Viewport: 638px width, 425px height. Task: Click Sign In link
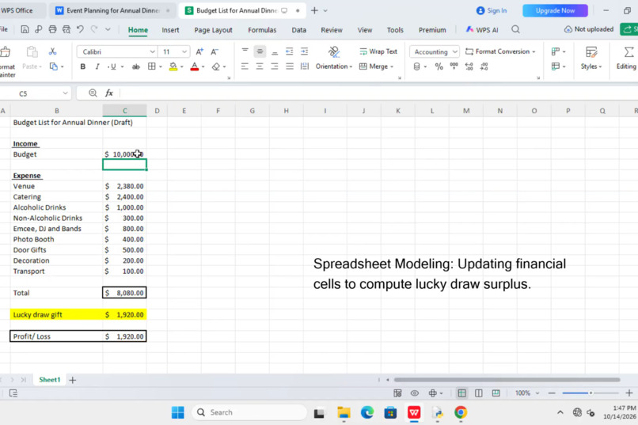tap(492, 10)
